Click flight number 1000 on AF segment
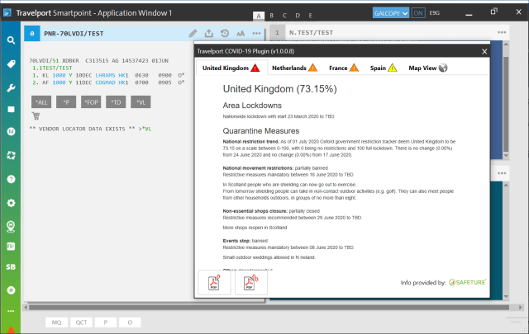 tap(59, 82)
